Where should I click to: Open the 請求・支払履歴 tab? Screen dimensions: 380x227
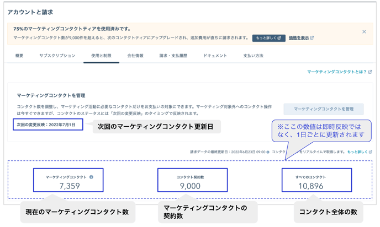click(173, 56)
